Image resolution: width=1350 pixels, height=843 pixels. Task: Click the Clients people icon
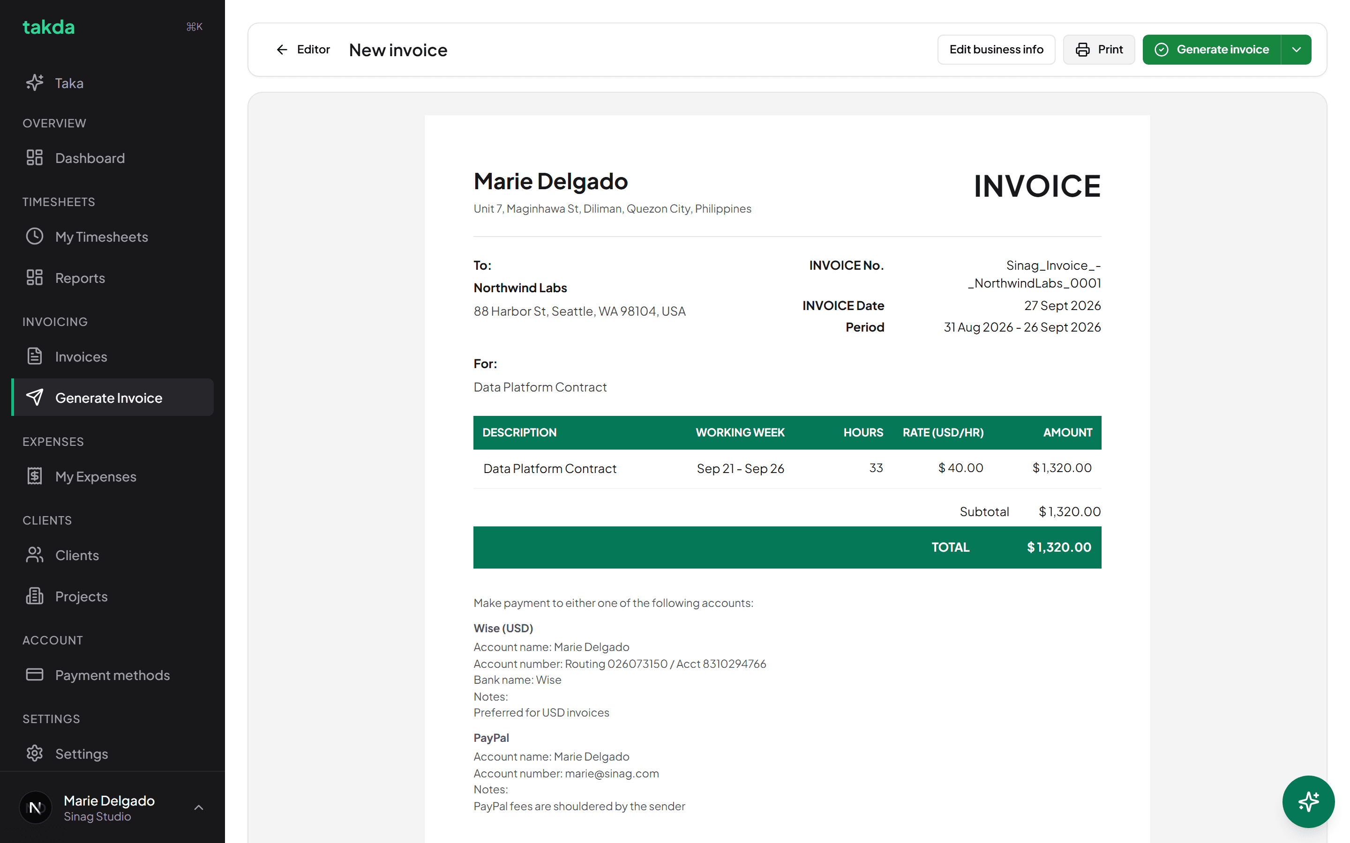[35, 555]
